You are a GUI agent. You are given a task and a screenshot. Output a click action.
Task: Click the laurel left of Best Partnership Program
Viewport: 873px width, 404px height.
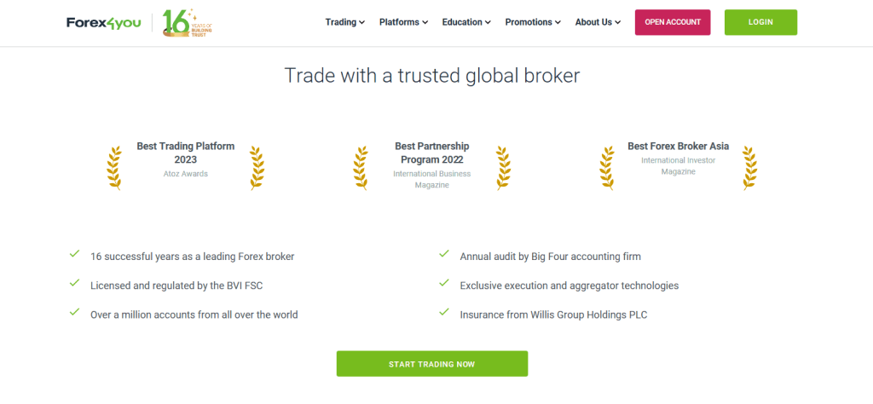click(361, 168)
